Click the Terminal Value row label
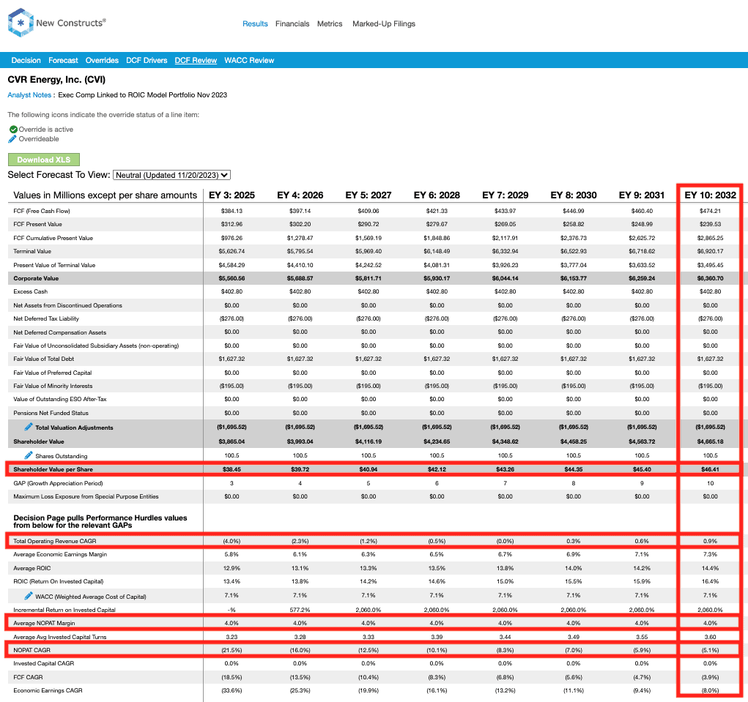Viewport: 748px width, 702px height. 32,251
